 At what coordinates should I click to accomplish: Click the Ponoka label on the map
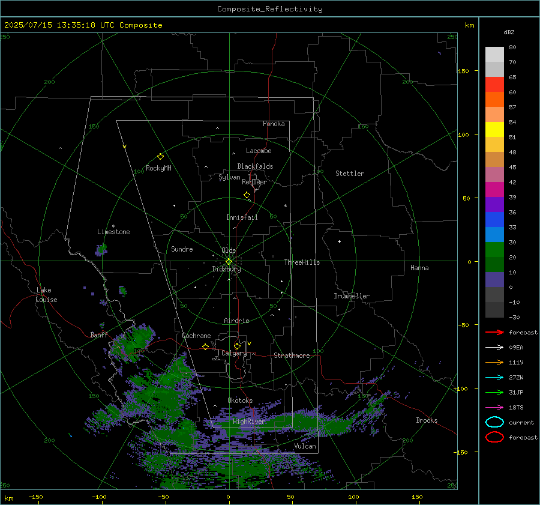[274, 124]
